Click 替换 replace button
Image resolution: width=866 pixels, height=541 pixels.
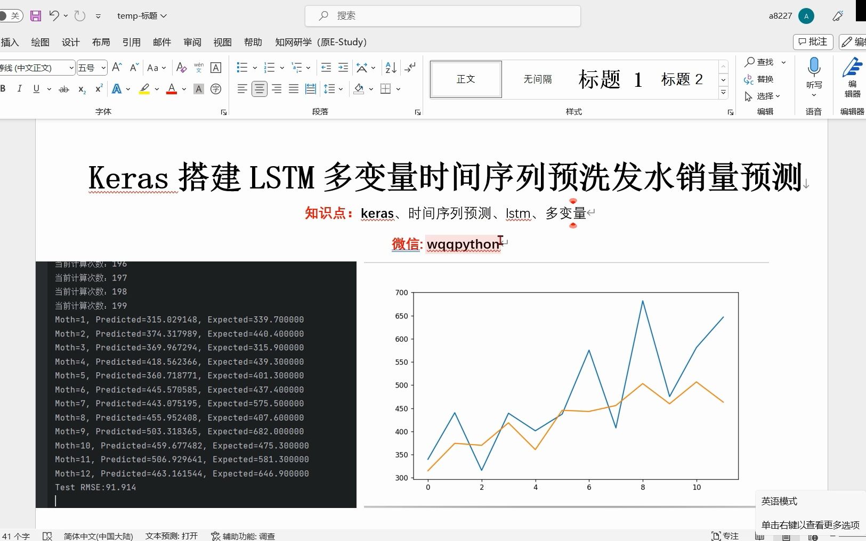tap(759, 79)
